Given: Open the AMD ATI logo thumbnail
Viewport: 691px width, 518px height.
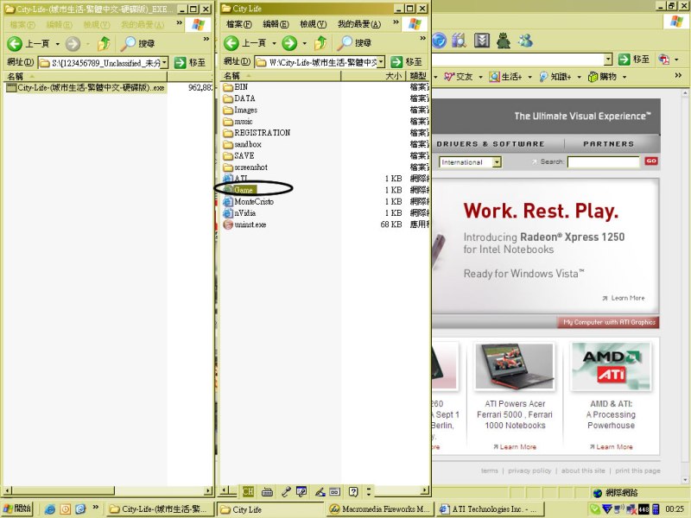Looking at the screenshot, I should [611, 366].
